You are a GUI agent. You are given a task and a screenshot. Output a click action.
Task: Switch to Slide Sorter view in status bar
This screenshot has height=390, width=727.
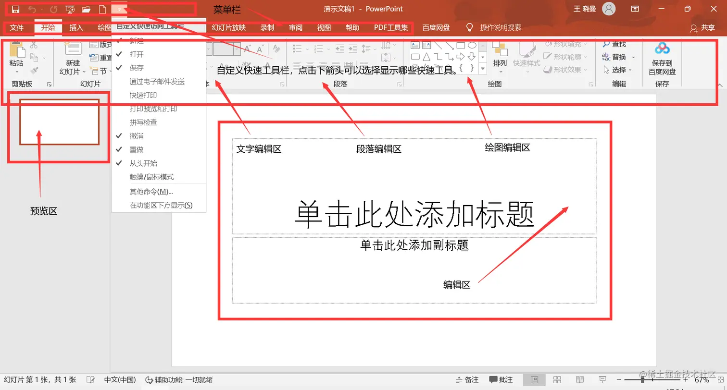click(557, 380)
